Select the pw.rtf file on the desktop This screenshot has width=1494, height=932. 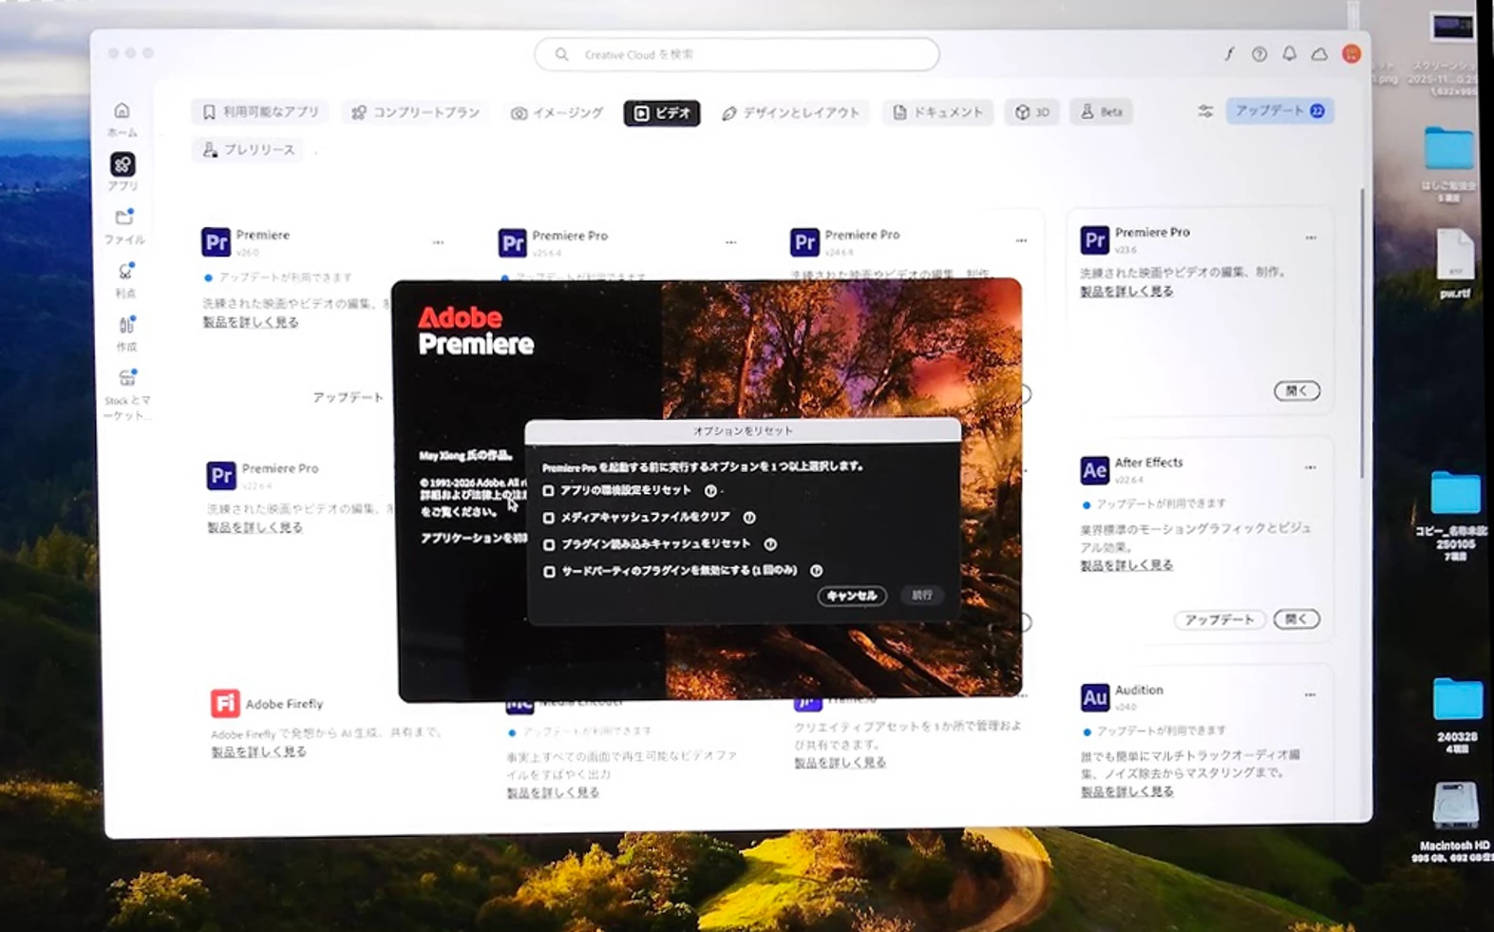(1454, 263)
